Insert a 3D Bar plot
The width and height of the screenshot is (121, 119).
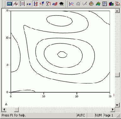point(111,4)
